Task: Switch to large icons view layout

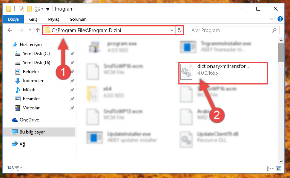Action: pyautogui.click(x=279, y=168)
